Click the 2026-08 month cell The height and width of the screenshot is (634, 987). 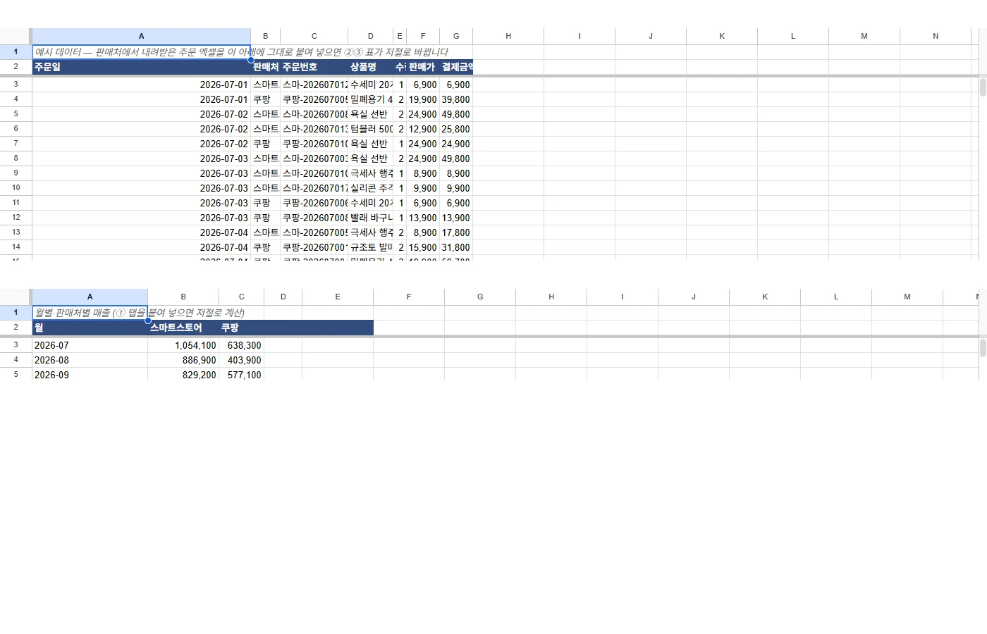pyautogui.click(x=90, y=360)
